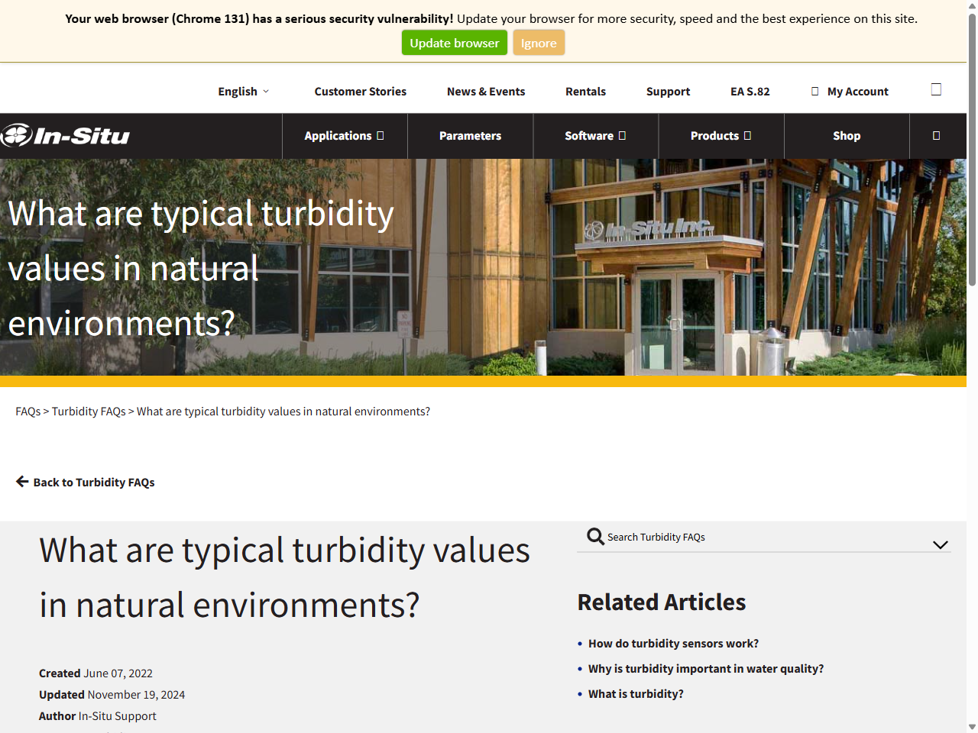Click the My Account user icon
This screenshot has height=733, width=978.
point(814,92)
